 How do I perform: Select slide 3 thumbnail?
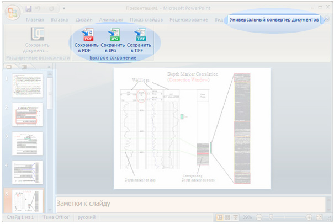tap(27, 143)
